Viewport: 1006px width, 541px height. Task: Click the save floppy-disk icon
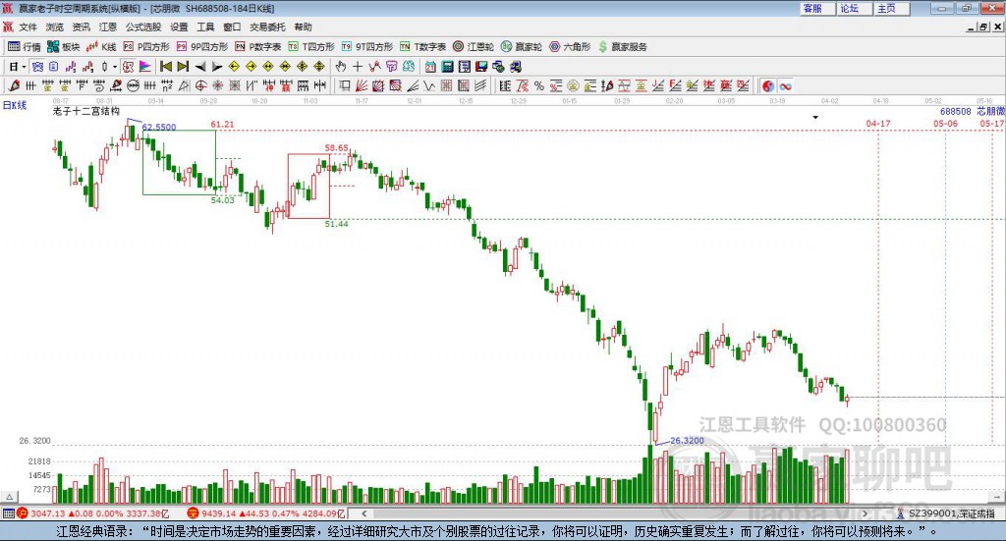[x=481, y=67]
